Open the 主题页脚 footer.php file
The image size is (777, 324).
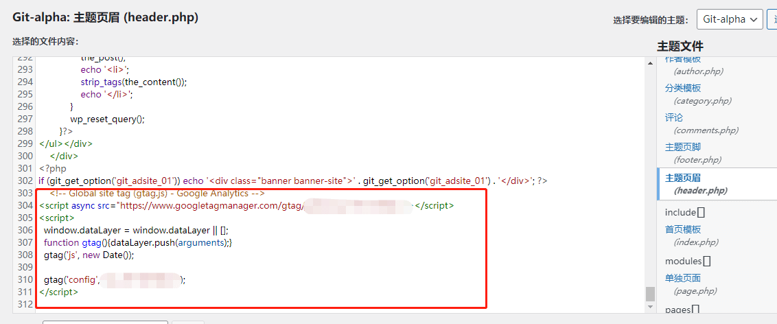[x=683, y=147]
